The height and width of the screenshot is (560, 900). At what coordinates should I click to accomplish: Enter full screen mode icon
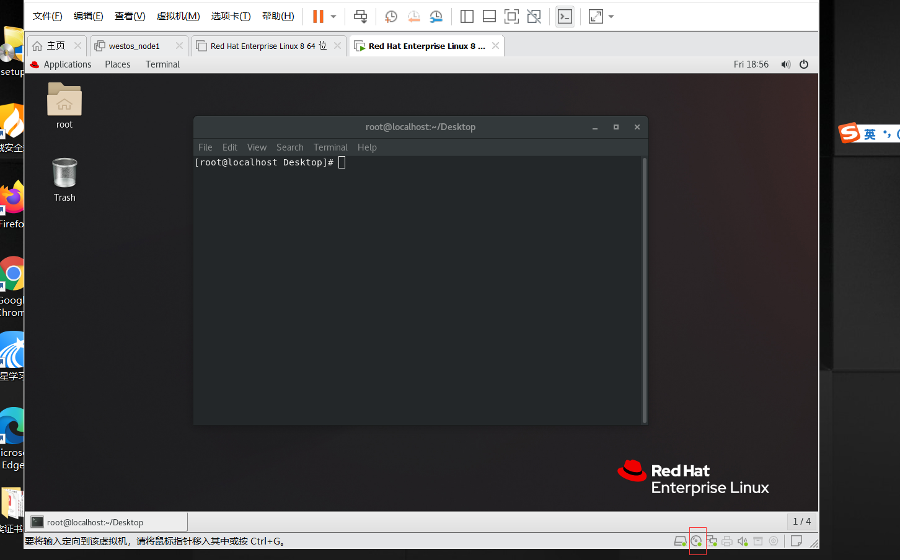511,17
